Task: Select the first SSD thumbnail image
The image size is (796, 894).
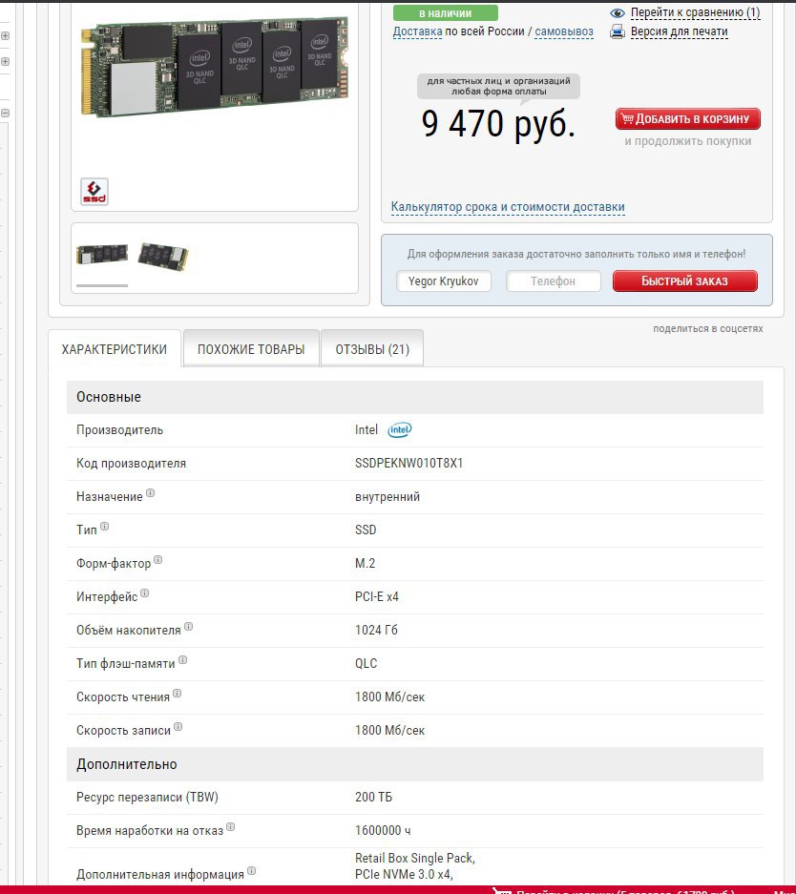Action: pyautogui.click(x=102, y=253)
